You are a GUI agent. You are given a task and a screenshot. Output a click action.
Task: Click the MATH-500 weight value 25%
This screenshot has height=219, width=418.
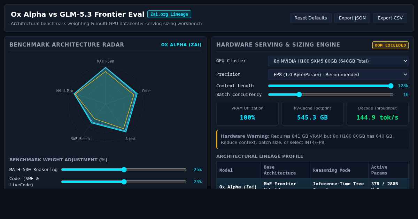click(198, 170)
